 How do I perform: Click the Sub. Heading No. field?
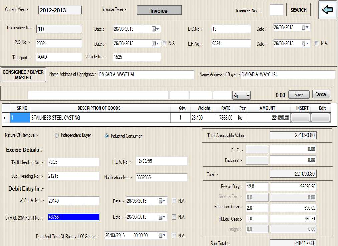coord(73,176)
